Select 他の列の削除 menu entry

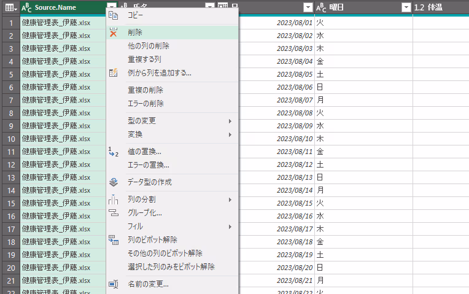pyautogui.click(x=172, y=46)
